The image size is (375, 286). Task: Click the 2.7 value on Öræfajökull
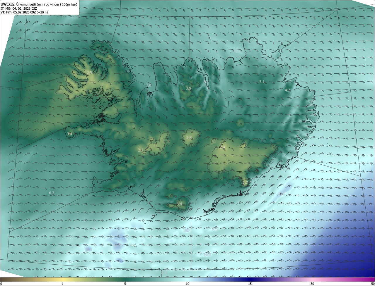245,183
